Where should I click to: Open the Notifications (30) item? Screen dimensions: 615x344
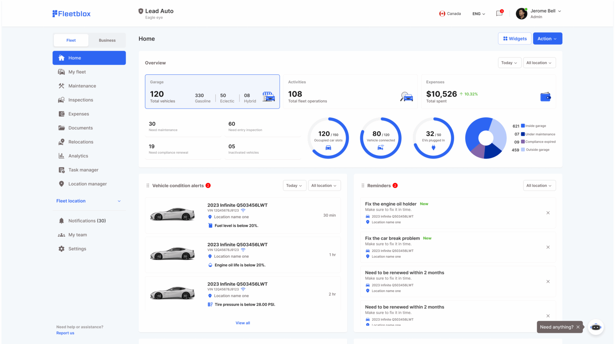pyautogui.click(x=89, y=221)
